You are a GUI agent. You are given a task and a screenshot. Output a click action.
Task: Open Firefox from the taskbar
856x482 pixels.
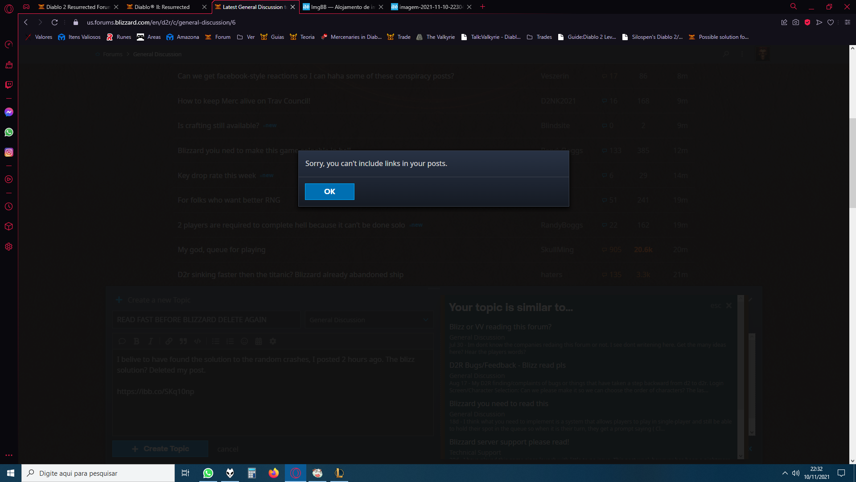tap(273, 473)
